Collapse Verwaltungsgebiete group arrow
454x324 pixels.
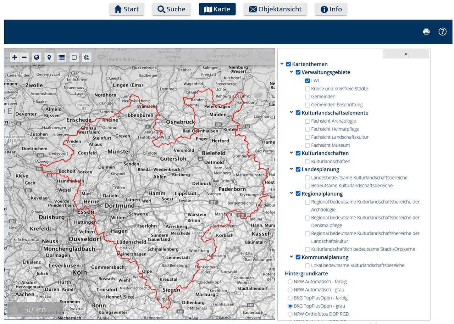[x=292, y=72]
